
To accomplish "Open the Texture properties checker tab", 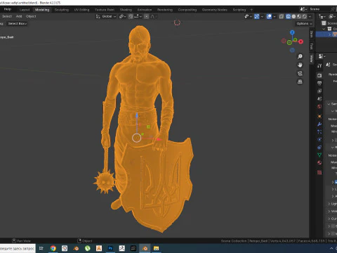I will tap(319, 172).
